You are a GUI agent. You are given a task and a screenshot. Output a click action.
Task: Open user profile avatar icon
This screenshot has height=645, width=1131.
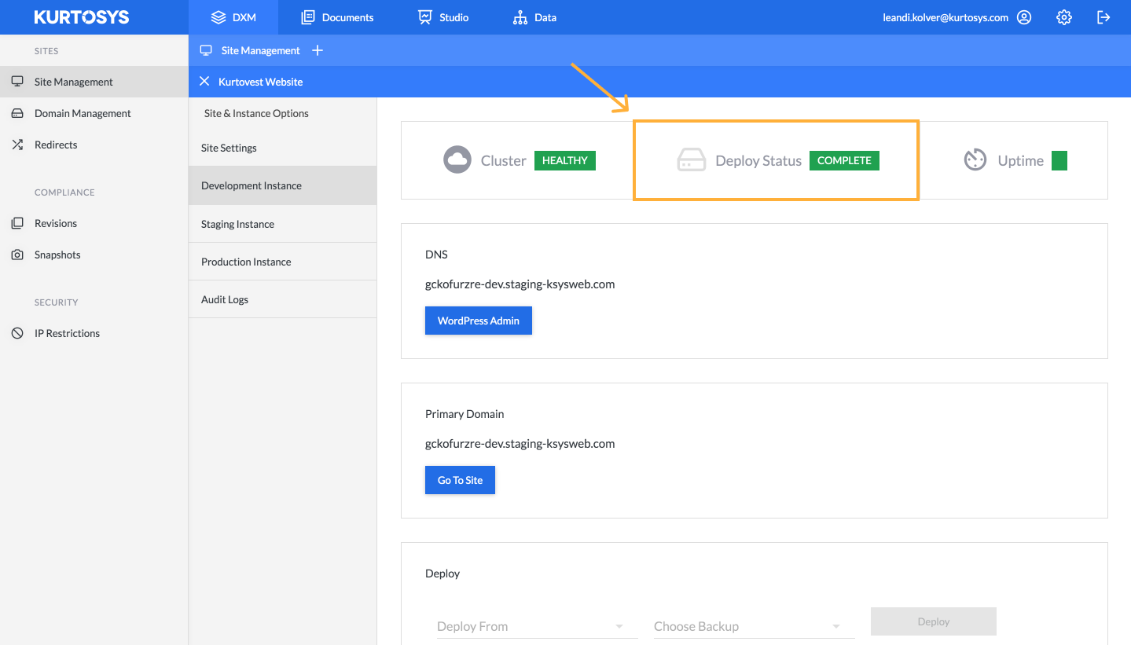coord(1023,17)
